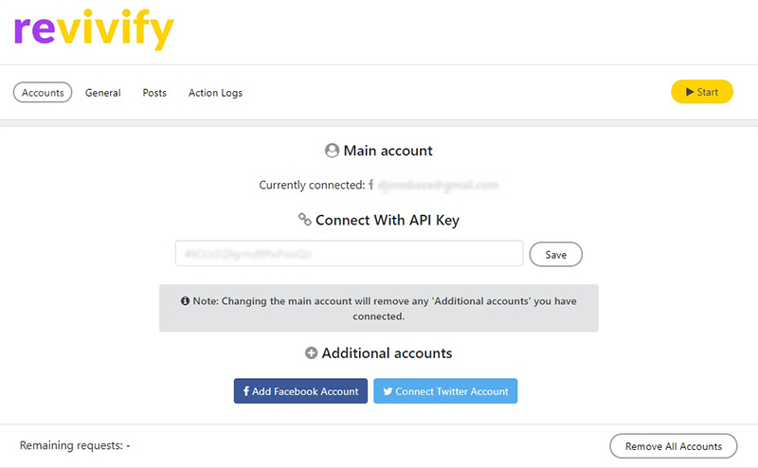This screenshot has width=758, height=468.
Task: Switch to the Accounts tab
Action: coord(43,93)
